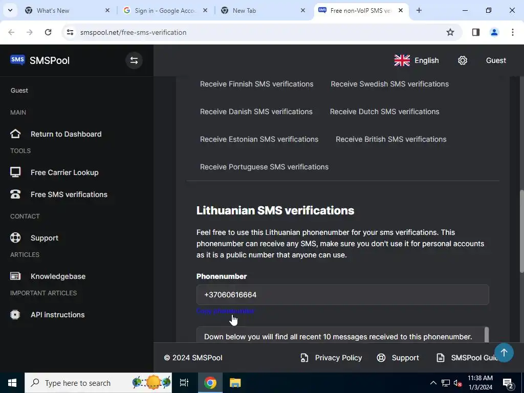Open the Knowledgebase articles
524x393 pixels.
58,276
